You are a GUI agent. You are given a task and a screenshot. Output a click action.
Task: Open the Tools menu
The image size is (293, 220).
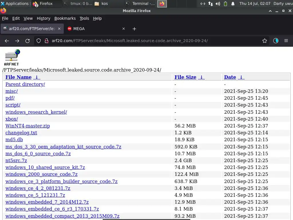point(84,18)
